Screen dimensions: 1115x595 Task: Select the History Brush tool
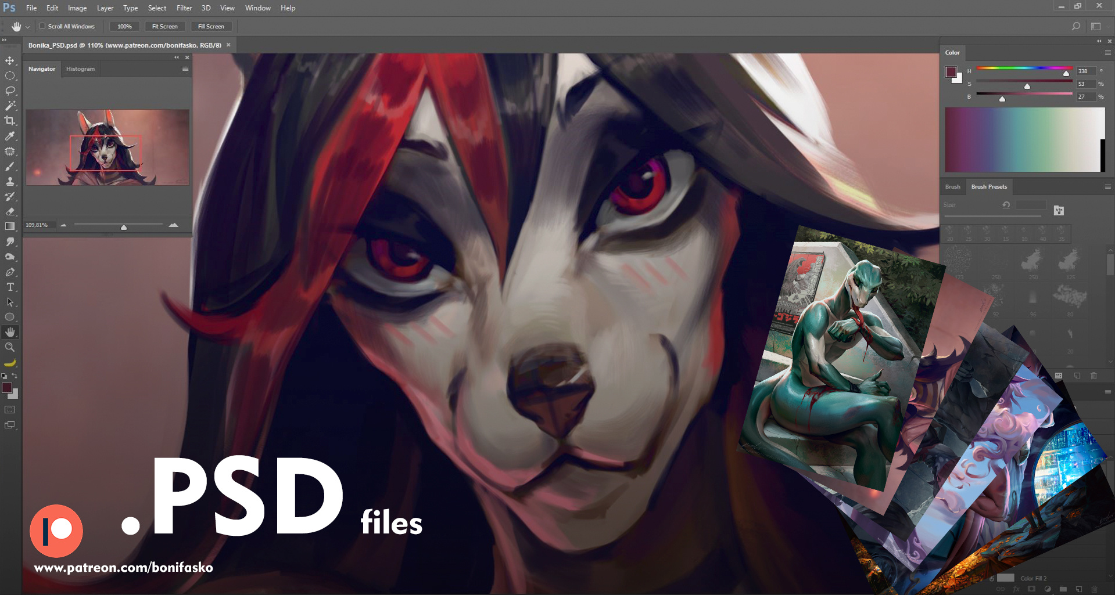[x=10, y=196]
